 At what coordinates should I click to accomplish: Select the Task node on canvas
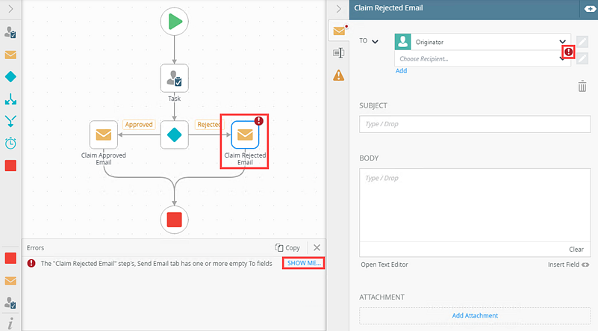coord(174,78)
